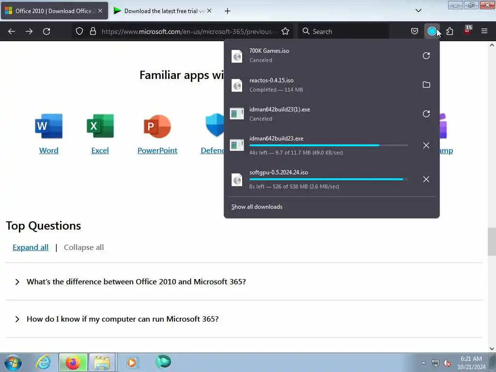Expand the can my computer run Microsoft 365 question

(x=244, y=319)
